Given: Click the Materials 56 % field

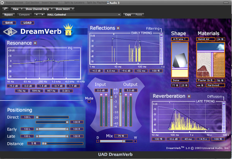Looking at the screenshot, I should point(220,80).
